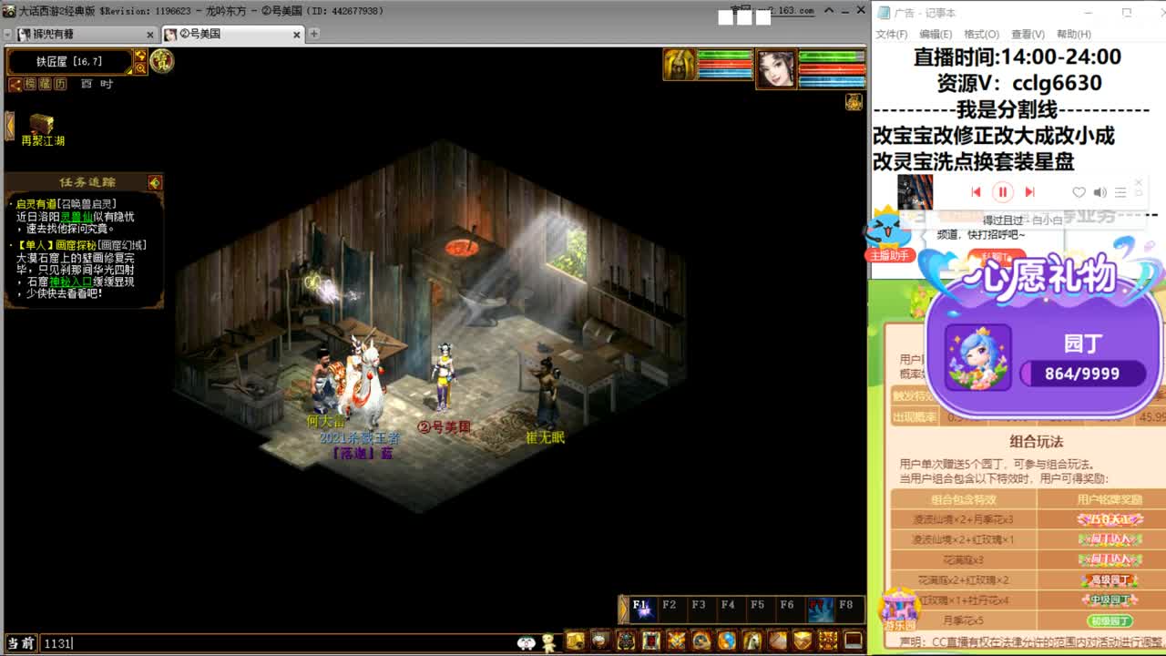Skip to the next track
The height and width of the screenshot is (656, 1166).
[x=1029, y=192]
